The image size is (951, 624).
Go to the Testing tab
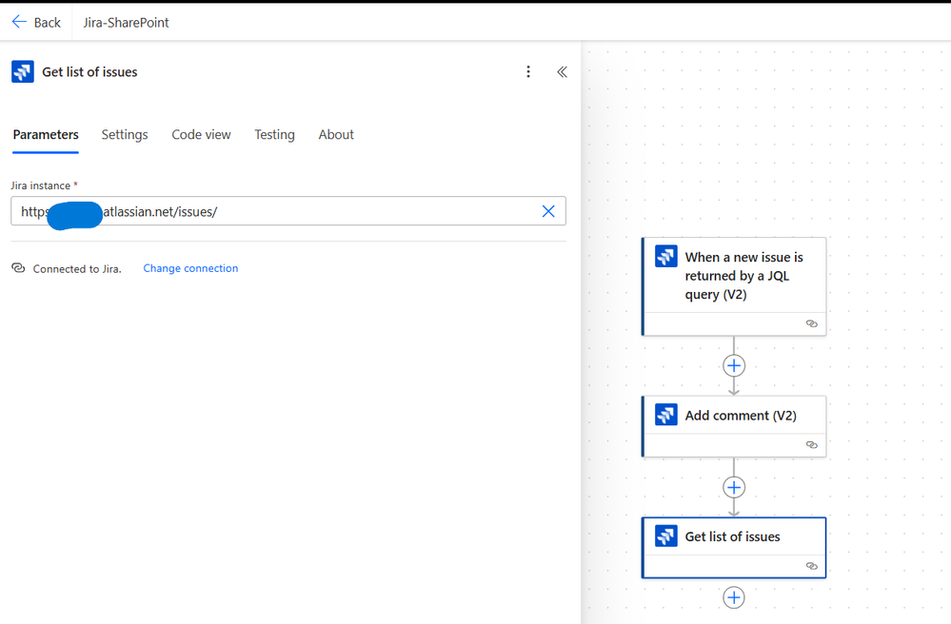coord(274,134)
